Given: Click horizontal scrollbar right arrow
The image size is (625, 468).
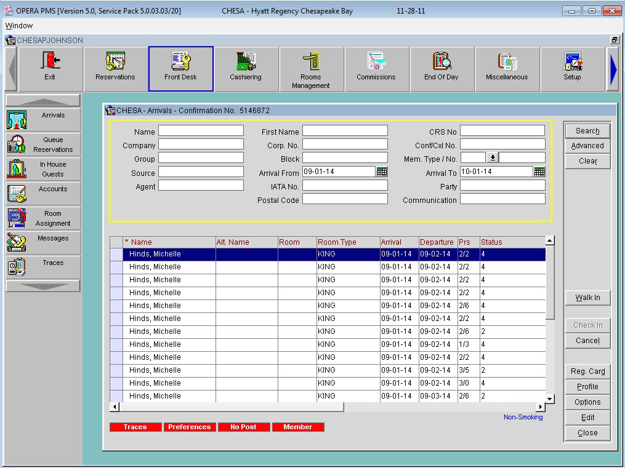Looking at the screenshot, I should tap(541, 407).
